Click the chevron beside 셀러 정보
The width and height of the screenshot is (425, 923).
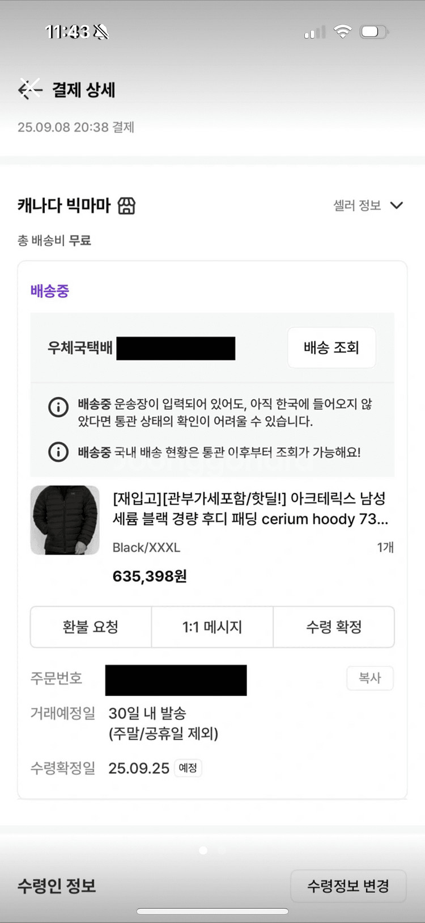pyautogui.click(x=397, y=205)
